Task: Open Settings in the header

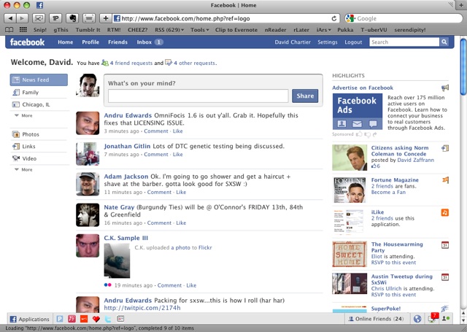Action: (328, 42)
